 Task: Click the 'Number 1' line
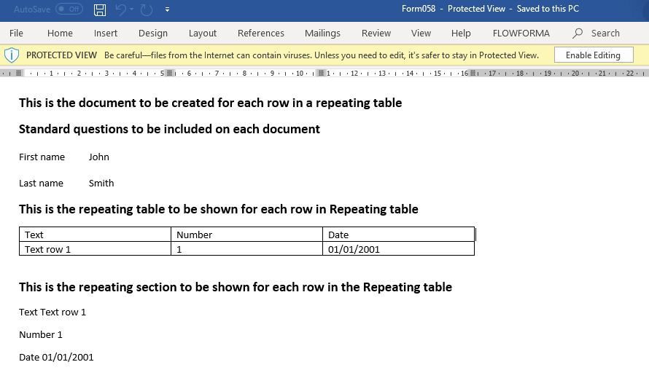[x=41, y=334]
